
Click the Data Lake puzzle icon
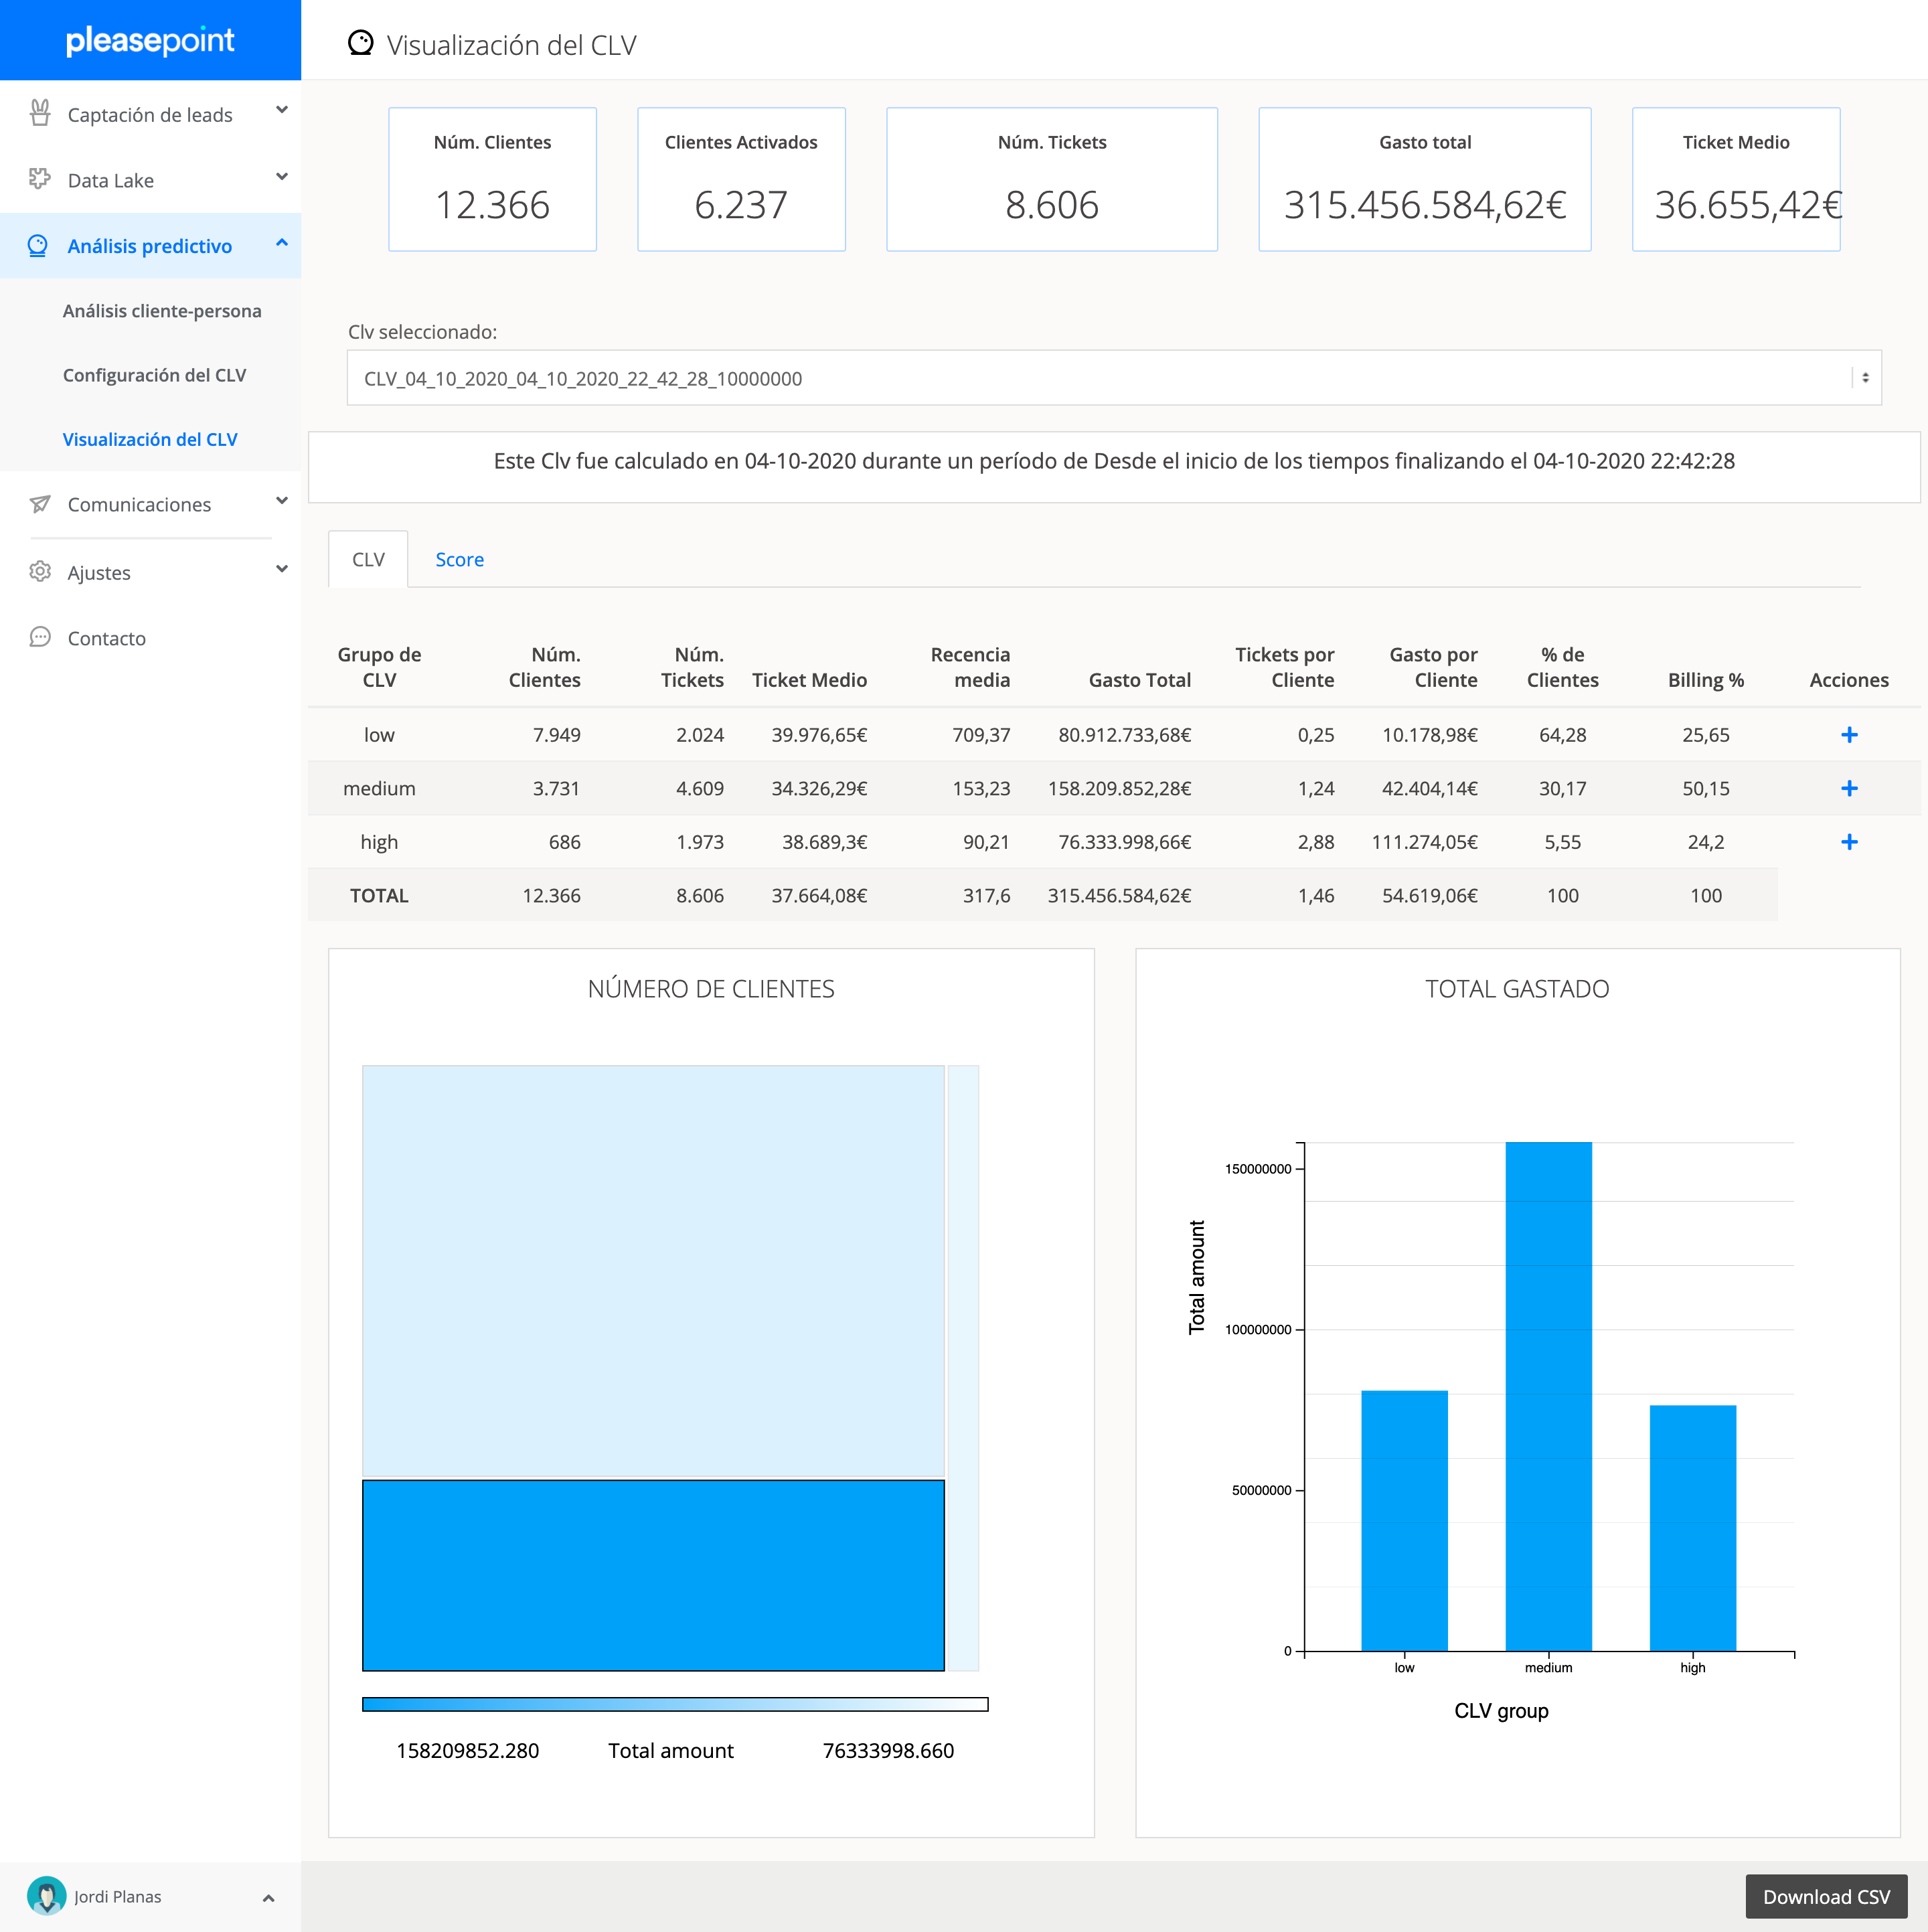(x=40, y=179)
